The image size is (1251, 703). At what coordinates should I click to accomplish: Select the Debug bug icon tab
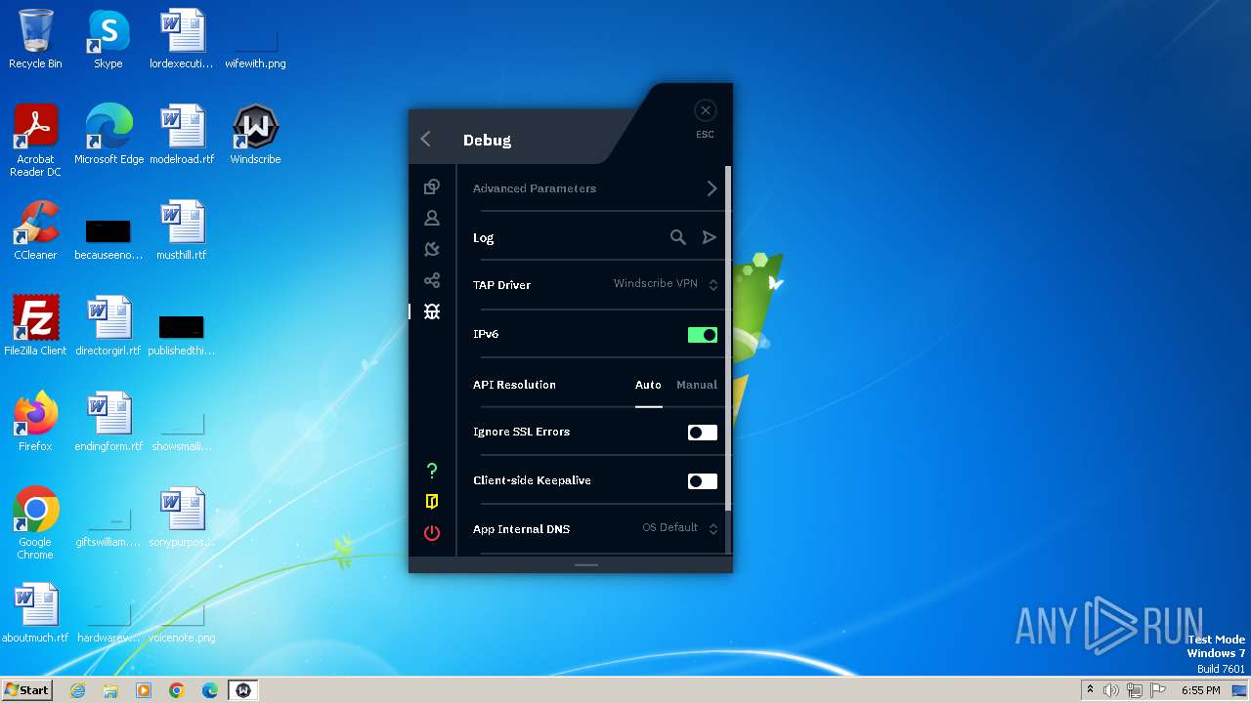pos(432,311)
